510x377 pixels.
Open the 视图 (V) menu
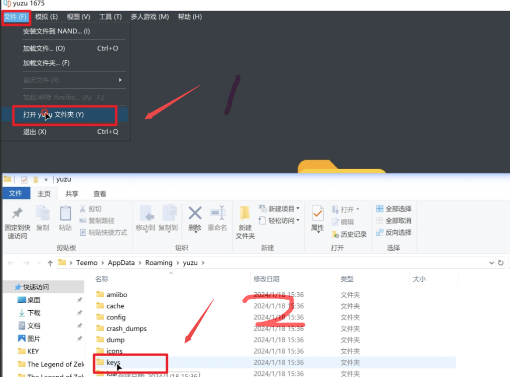click(78, 16)
